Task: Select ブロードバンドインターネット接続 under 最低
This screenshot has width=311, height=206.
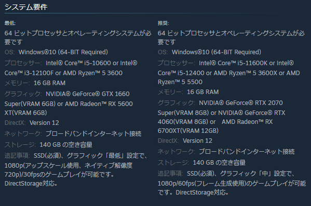Action: click(x=93, y=134)
